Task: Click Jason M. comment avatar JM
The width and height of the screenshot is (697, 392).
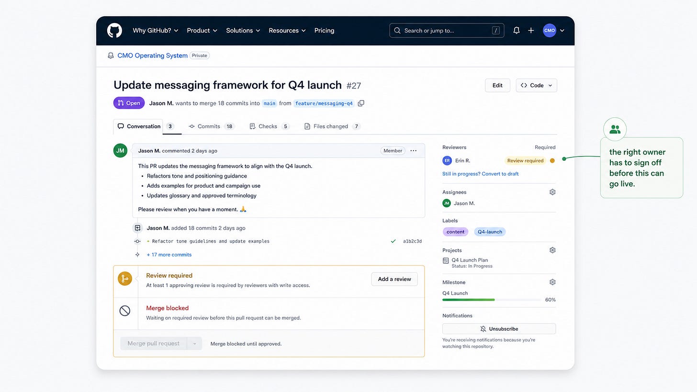Action: (x=120, y=151)
